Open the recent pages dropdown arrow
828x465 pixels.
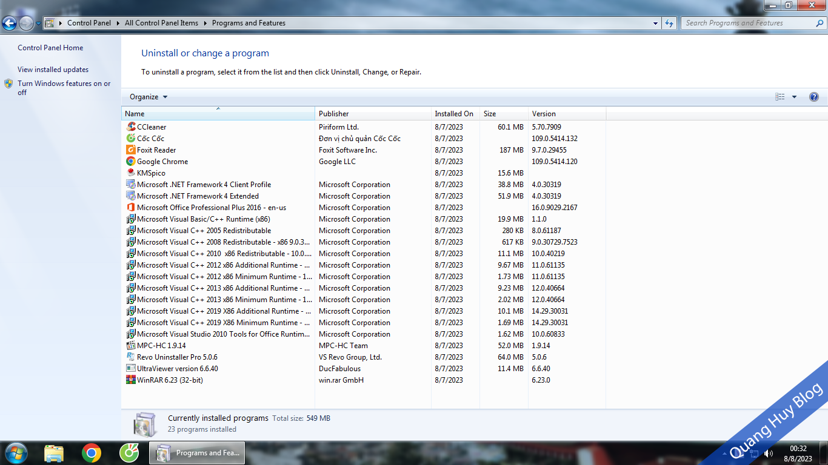[x=38, y=23]
